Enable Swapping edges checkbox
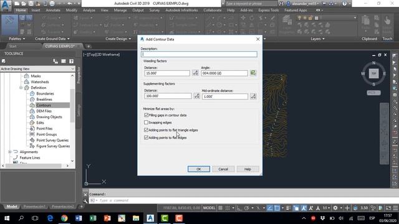 coord(146,123)
